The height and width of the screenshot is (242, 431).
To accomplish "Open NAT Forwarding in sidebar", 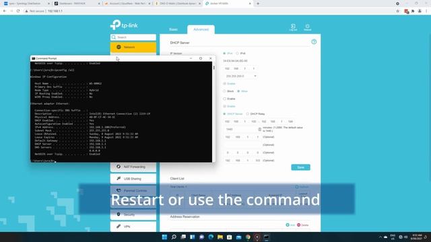I will [133, 167].
